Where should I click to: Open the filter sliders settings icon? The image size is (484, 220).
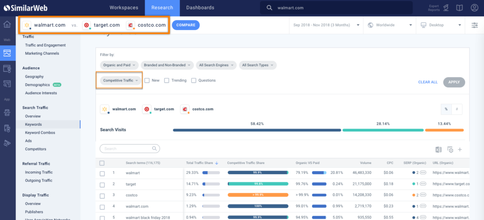pyautogui.click(x=475, y=25)
